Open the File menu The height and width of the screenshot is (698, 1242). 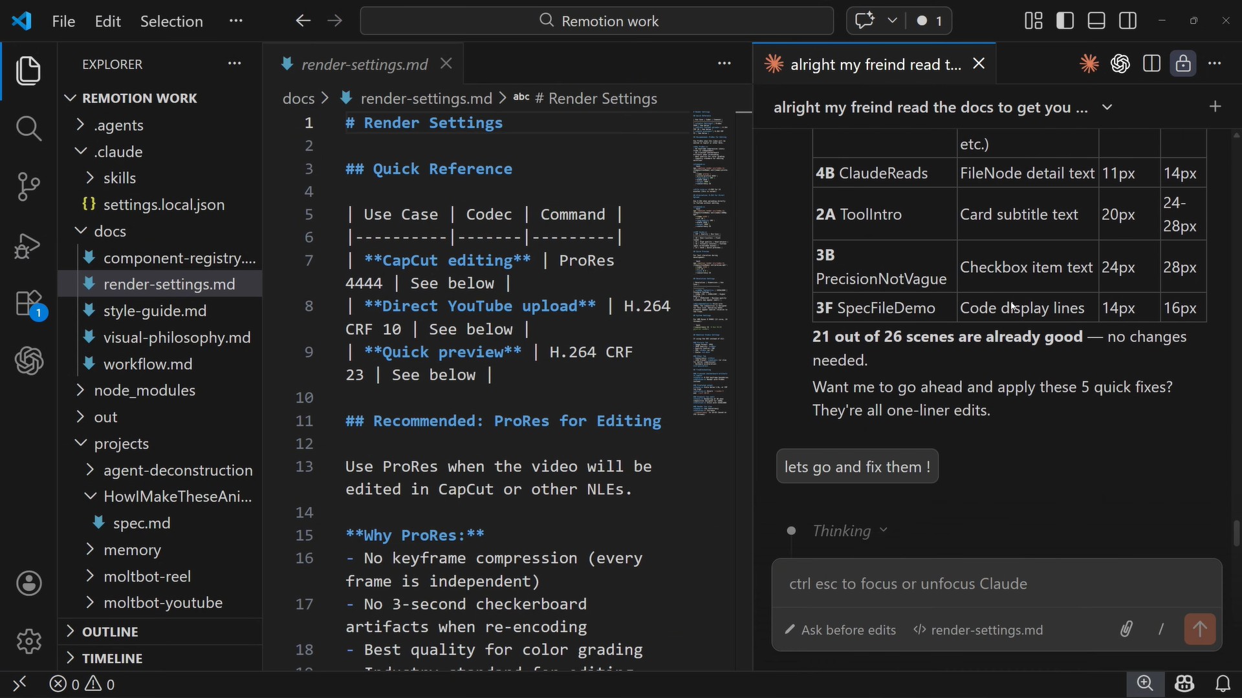click(63, 21)
